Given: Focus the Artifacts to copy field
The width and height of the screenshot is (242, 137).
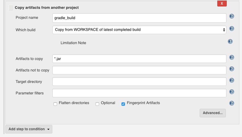Looking at the screenshot, I should click(x=139, y=59).
